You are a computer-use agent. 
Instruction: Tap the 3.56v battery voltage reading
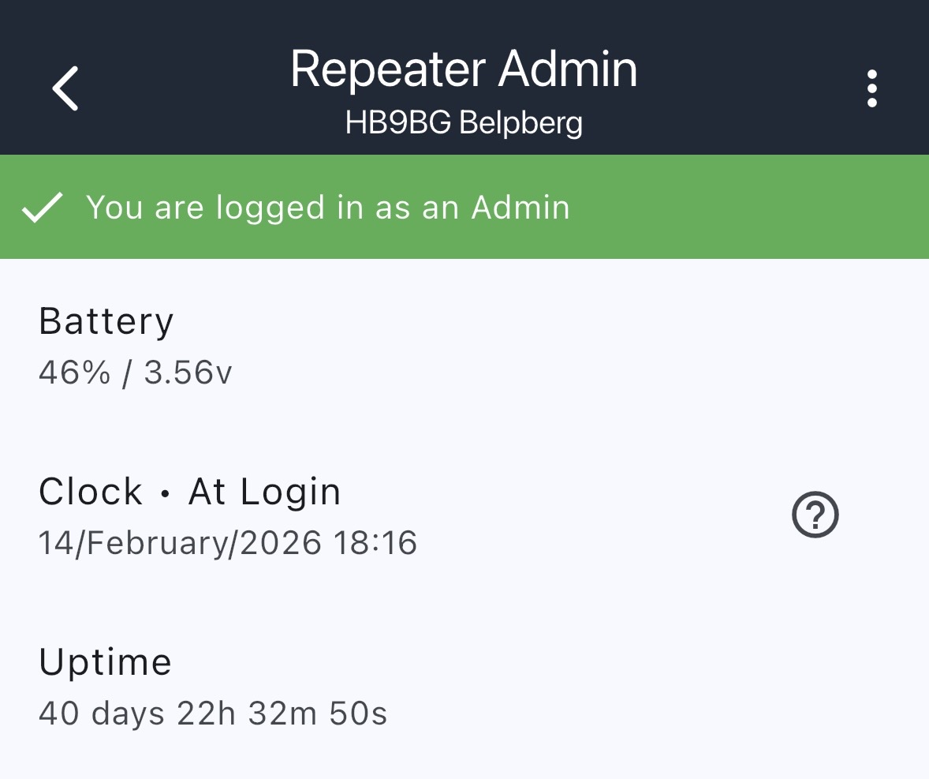pyautogui.click(x=188, y=373)
